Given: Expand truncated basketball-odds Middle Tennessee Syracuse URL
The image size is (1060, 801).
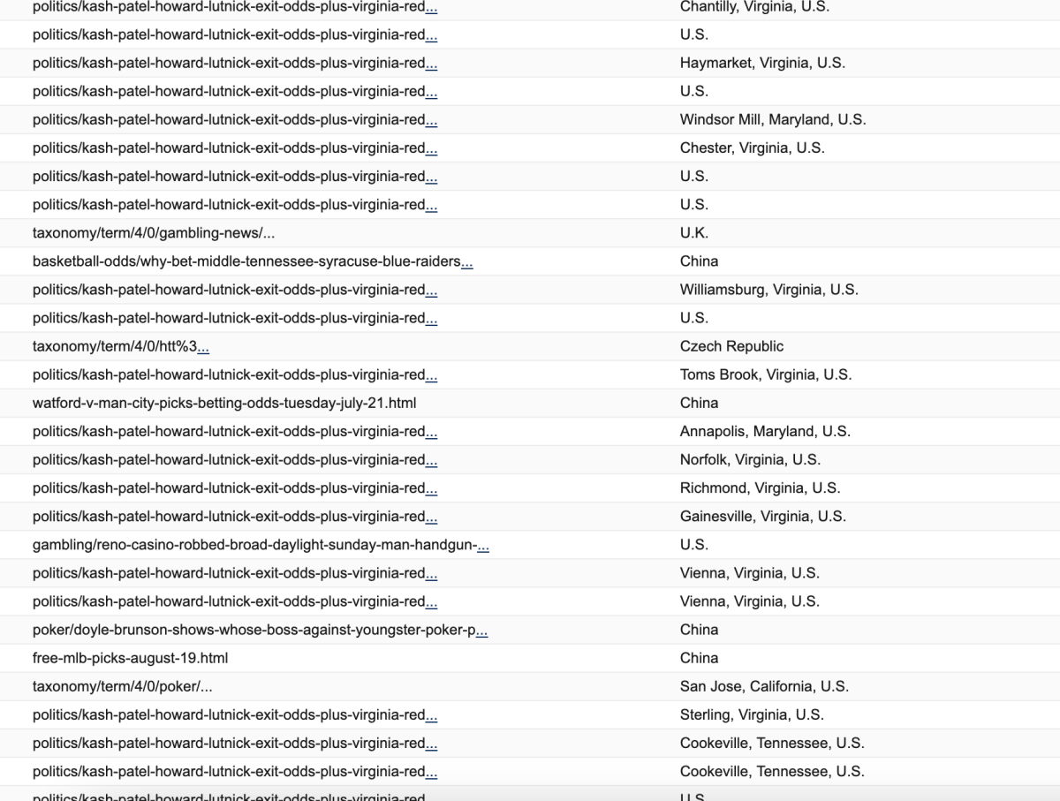Looking at the screenshot, I should click(x=467, y=262).
